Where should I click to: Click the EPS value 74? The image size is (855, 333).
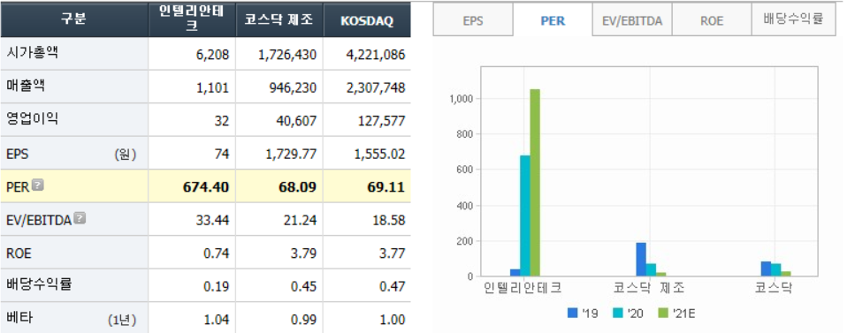tap(222, 155)
